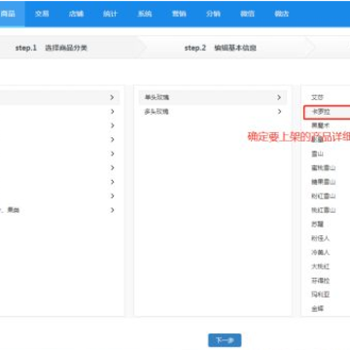Pick the 粉红雪山 variety

click(x=324, y=196)
